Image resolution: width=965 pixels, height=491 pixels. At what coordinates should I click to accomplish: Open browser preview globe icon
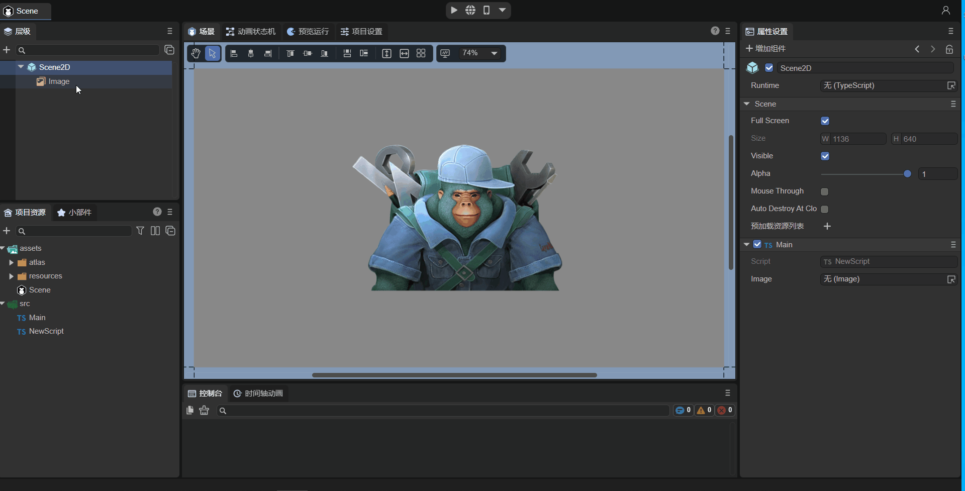pyautogui.click(x=470, y=10)
